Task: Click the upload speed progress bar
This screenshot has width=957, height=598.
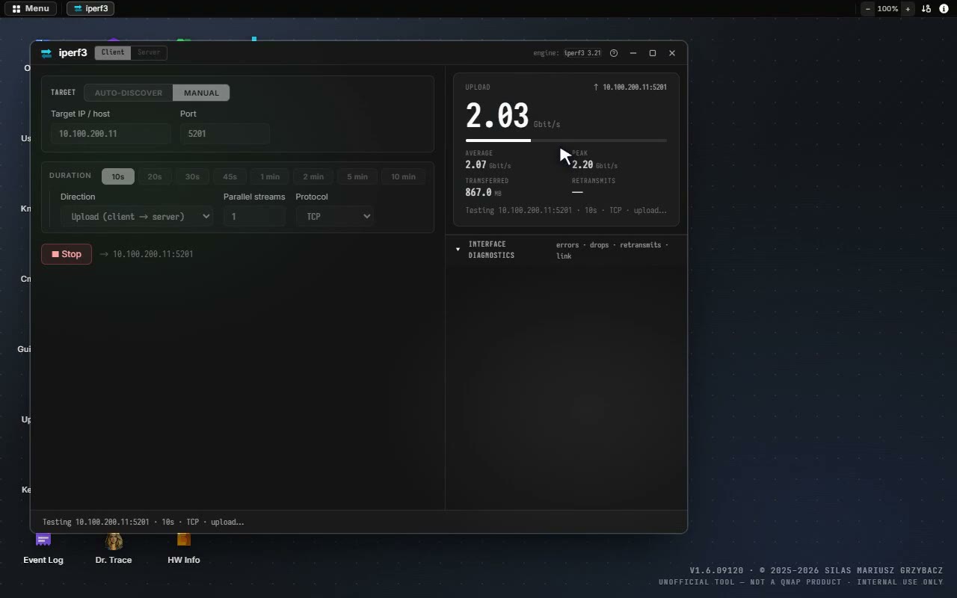Action: pos(566,141)
